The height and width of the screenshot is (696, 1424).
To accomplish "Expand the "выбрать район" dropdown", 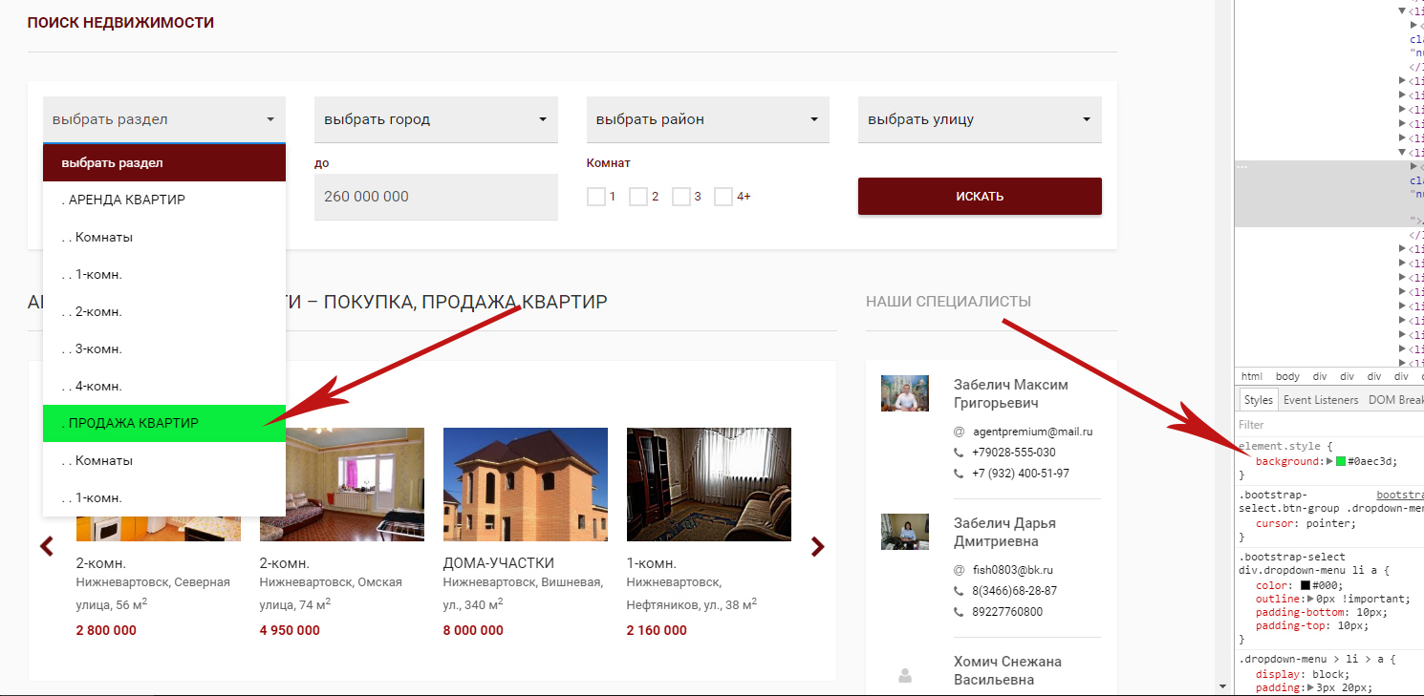I will (x=707, y=120).
